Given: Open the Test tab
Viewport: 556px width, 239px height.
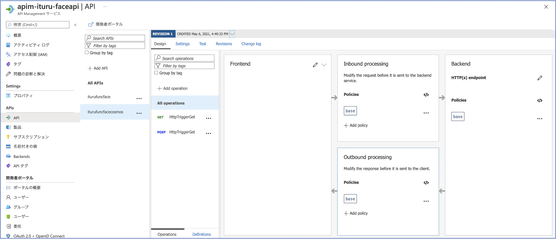Looking at the screenshot, I should [x=203, y=44].
